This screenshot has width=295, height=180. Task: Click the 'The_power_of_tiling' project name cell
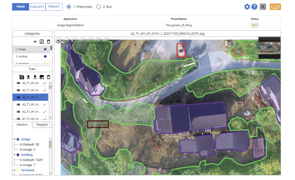point(178,25)
